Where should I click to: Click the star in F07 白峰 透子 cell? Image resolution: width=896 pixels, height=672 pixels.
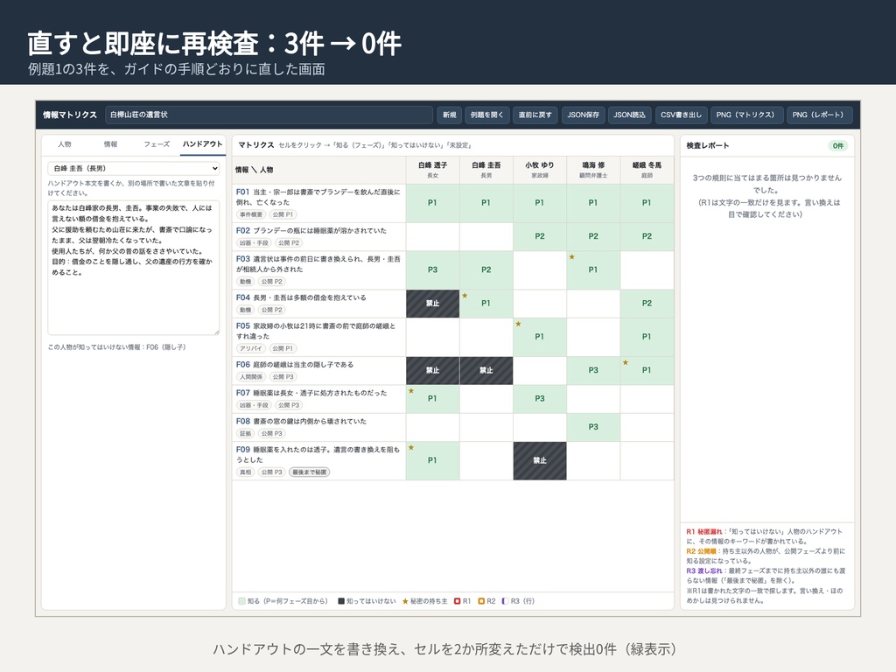click(x=411, y=391)
